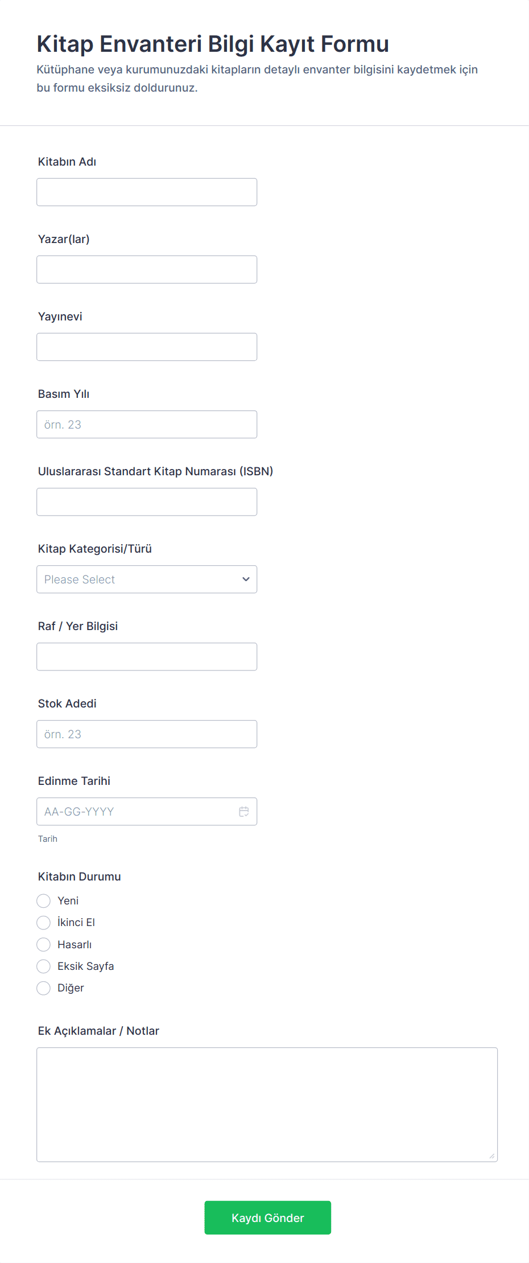Focus the ISBN input field
The width and height of the screenshot is (529, 1263).
tap(146, 502)
